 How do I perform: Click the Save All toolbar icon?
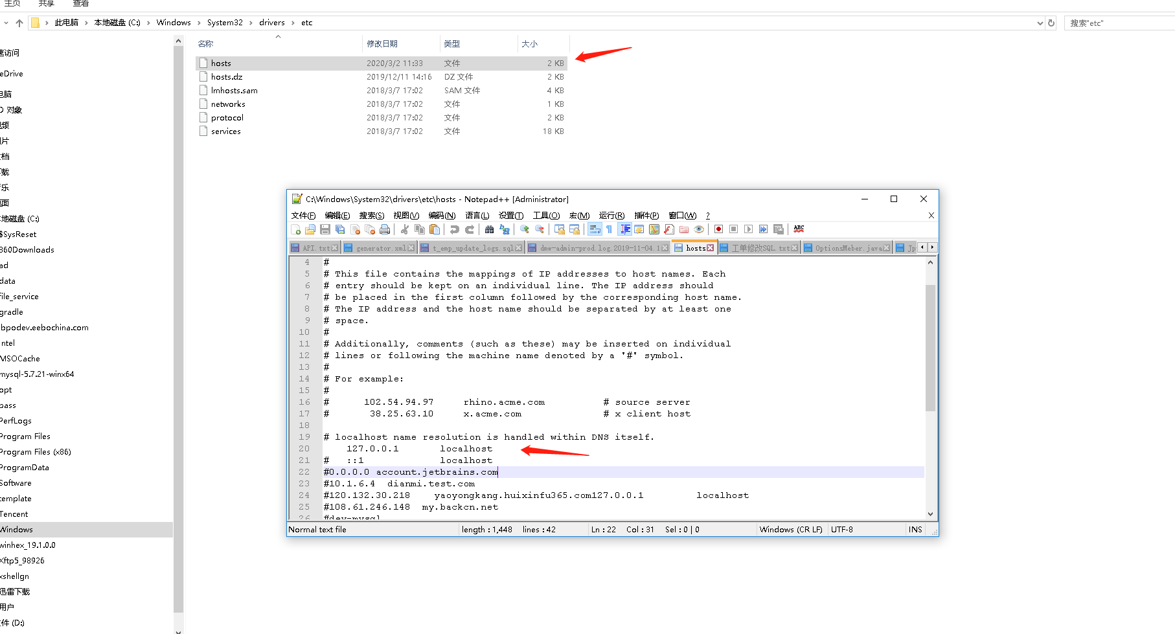tap(340, 229)
